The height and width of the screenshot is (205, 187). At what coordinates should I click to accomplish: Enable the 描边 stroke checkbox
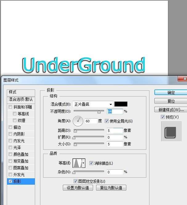10,127
